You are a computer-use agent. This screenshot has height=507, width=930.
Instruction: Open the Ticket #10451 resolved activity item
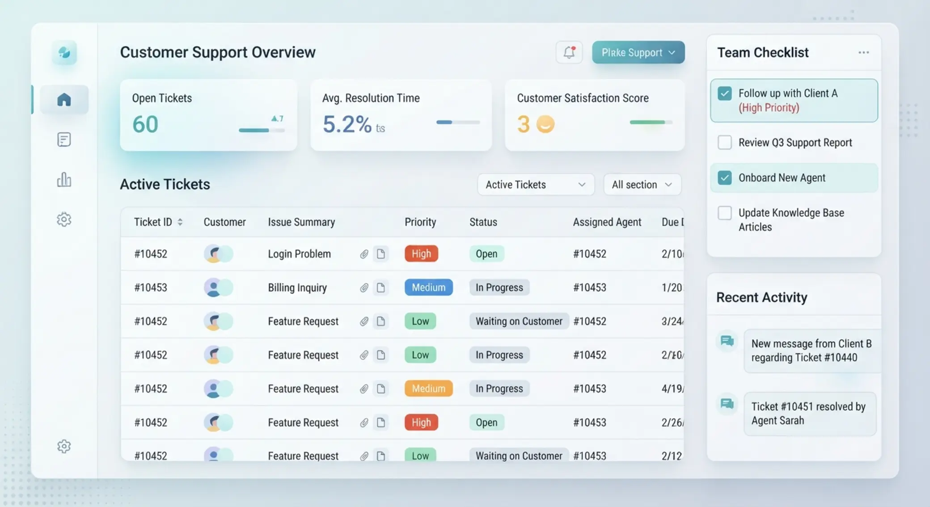coord(810,414)
